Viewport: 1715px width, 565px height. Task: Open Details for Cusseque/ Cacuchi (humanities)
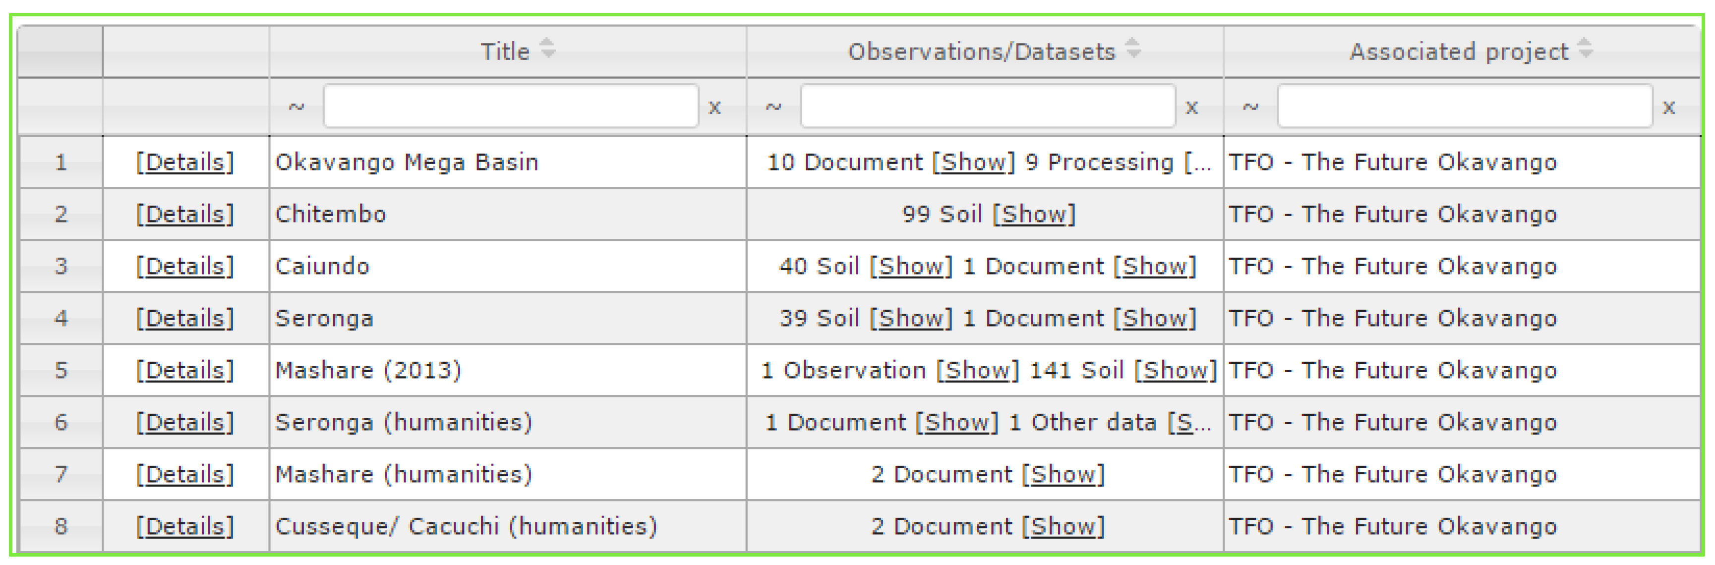click(185, 526)
